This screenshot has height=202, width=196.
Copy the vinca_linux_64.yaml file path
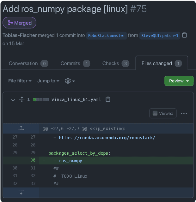(108, 99)
